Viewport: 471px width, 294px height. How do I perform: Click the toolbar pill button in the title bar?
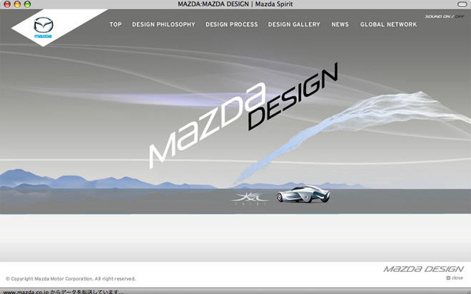(462, 4)
